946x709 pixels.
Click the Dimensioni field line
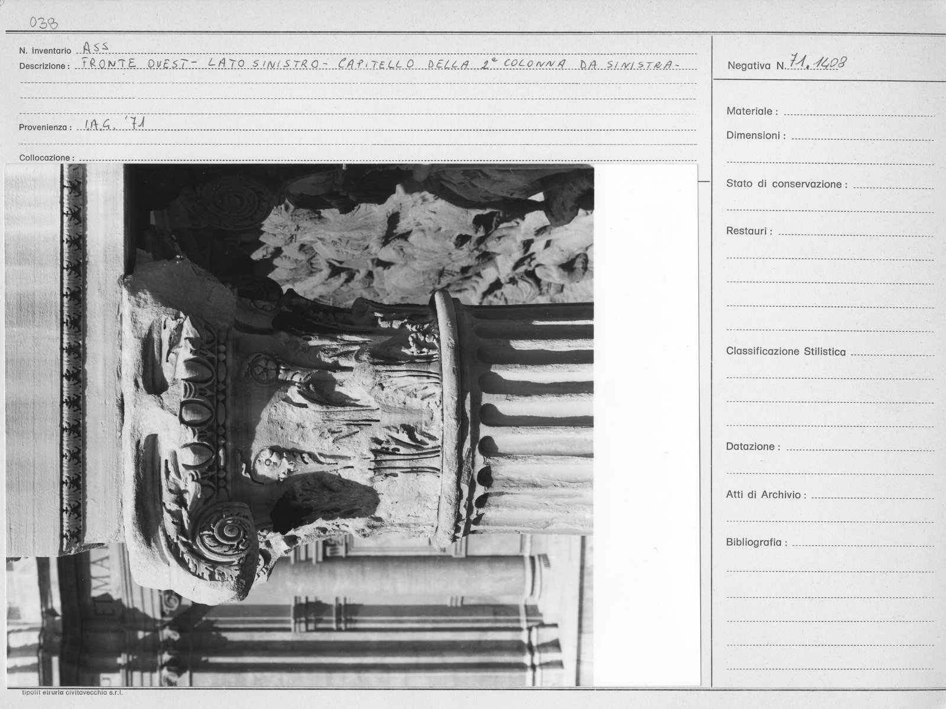(x=862, y=136)
